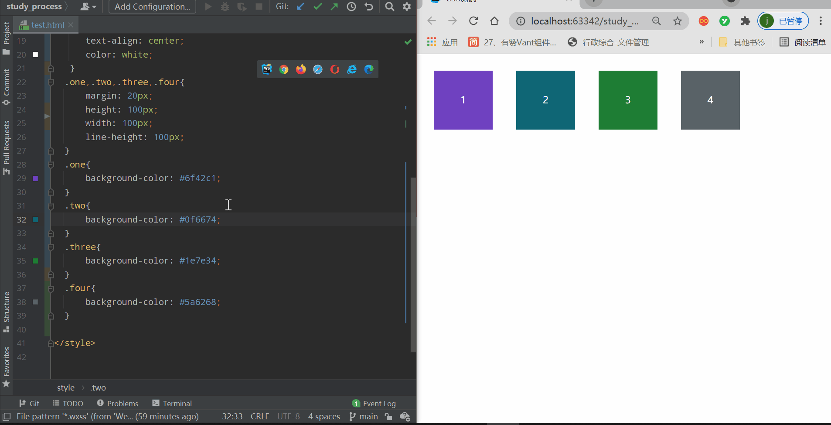Toggle read-only lock icon in status bar
The height and width of the screenshot is (425, 831).
coord(388,417)
